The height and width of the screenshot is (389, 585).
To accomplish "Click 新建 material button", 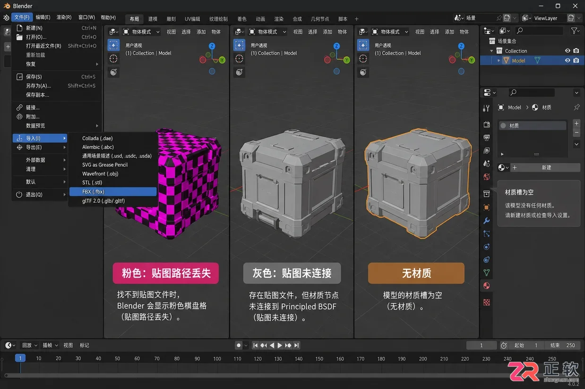I will coord(546,167).
